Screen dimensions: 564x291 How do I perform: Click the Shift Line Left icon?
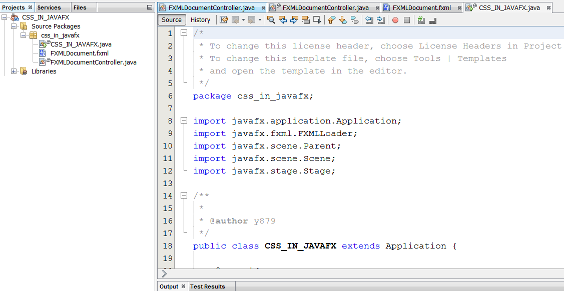[x=369, y=19]
